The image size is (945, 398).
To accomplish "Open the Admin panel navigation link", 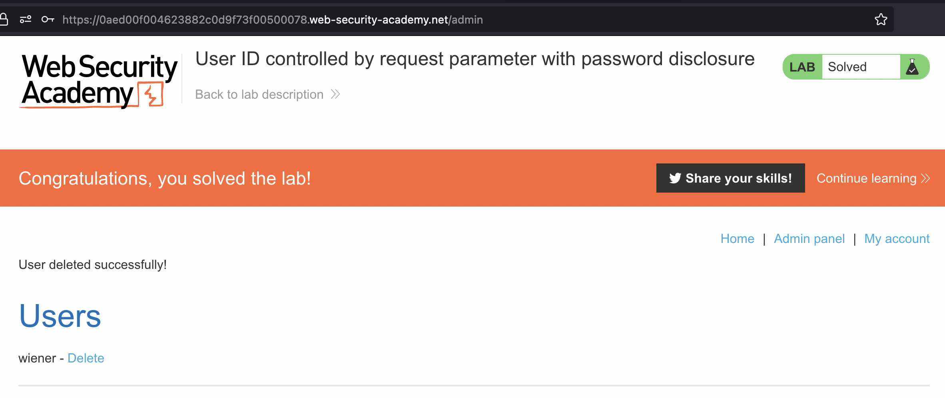I will [809, 239].
